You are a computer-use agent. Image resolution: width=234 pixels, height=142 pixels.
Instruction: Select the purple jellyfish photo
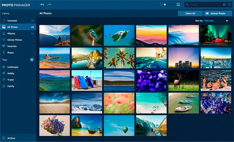[x=151, y=81]
